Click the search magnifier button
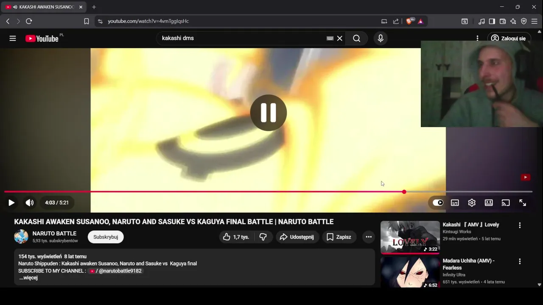Screen dimensions: 543x305 click(x=357, y=39)
